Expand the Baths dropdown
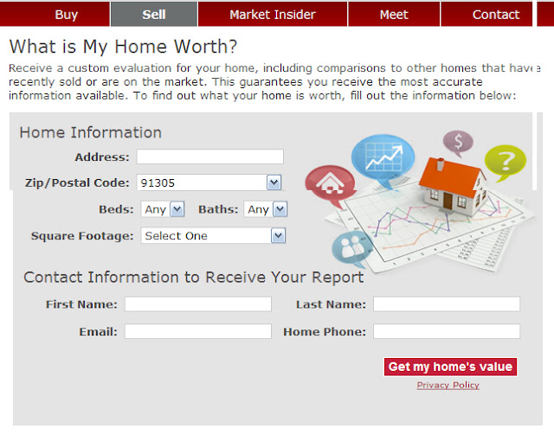Image resolution: width=554 pixels, height=441 pixels. 266,209
